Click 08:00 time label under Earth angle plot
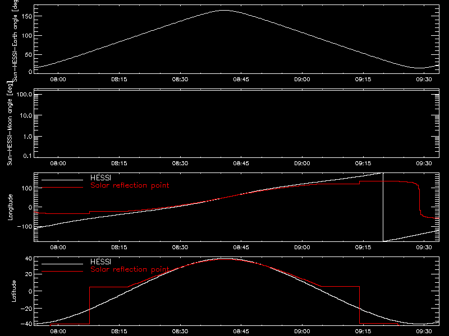 coord(58,80)
